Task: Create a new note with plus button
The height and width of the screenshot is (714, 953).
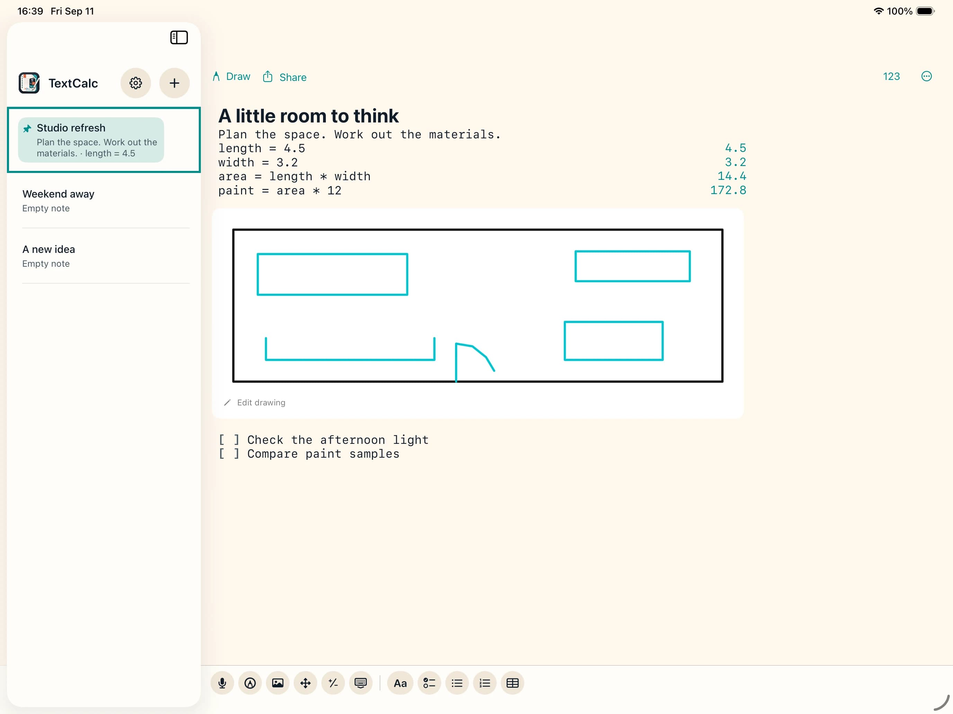Action: tap(174, 83)
